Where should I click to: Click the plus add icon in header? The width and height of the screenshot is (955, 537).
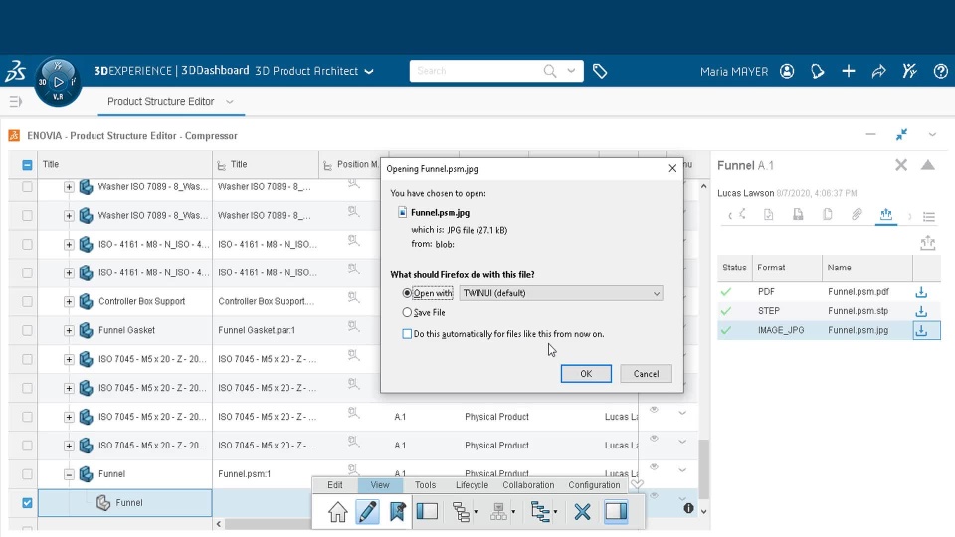848,72
